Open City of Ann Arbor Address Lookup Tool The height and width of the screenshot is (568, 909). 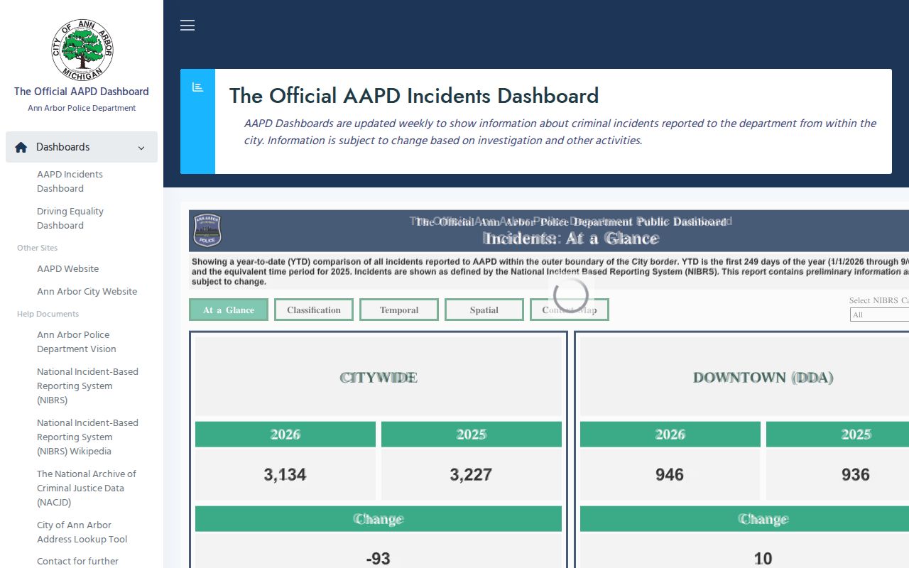click(x=82, y=532)
